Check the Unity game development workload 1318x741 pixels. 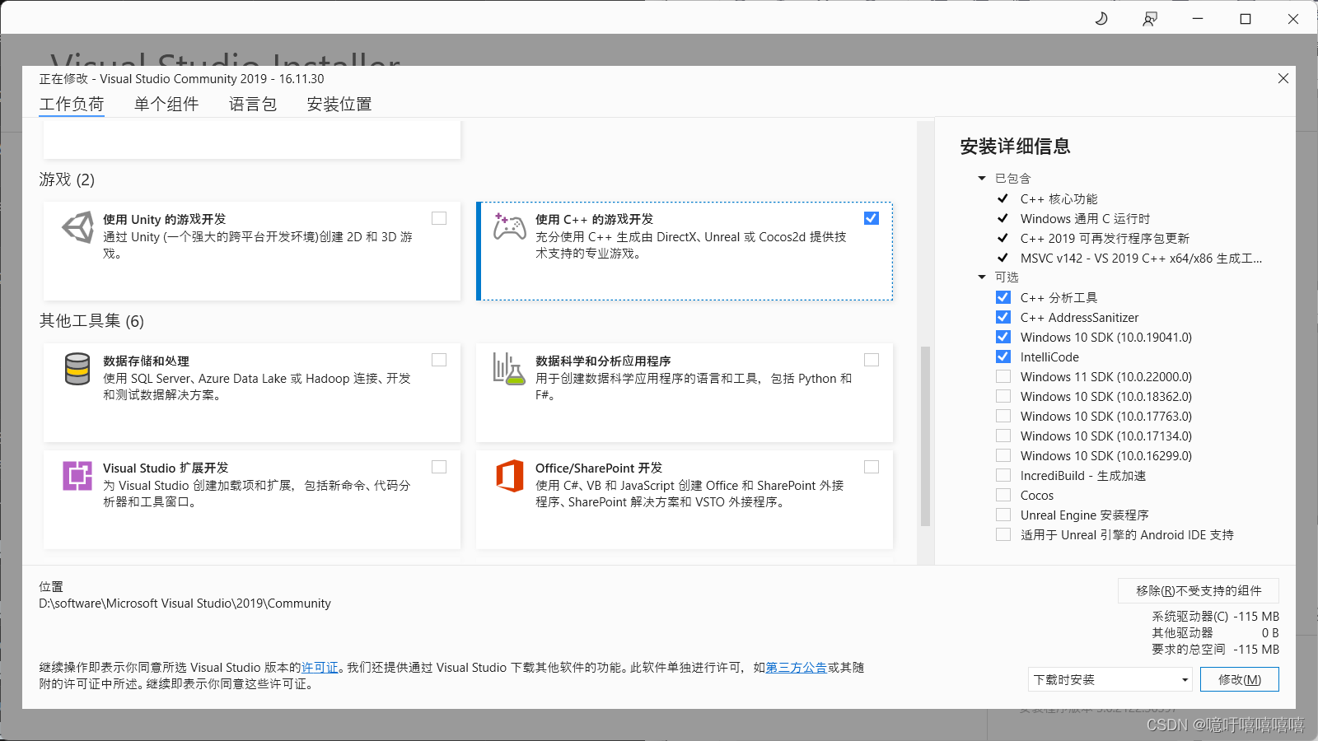tap(439, 218)
